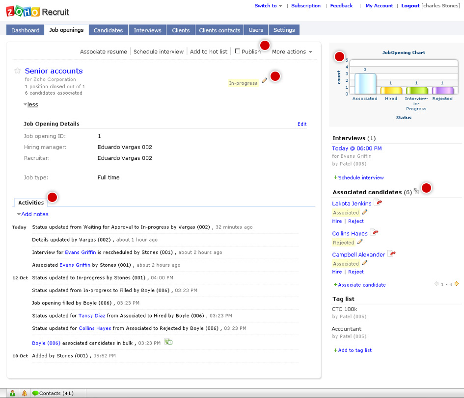The width and height of the screenshot is (464, 398).
Task: Click Edit link for Job Opening Details
Action: (302, 124)
